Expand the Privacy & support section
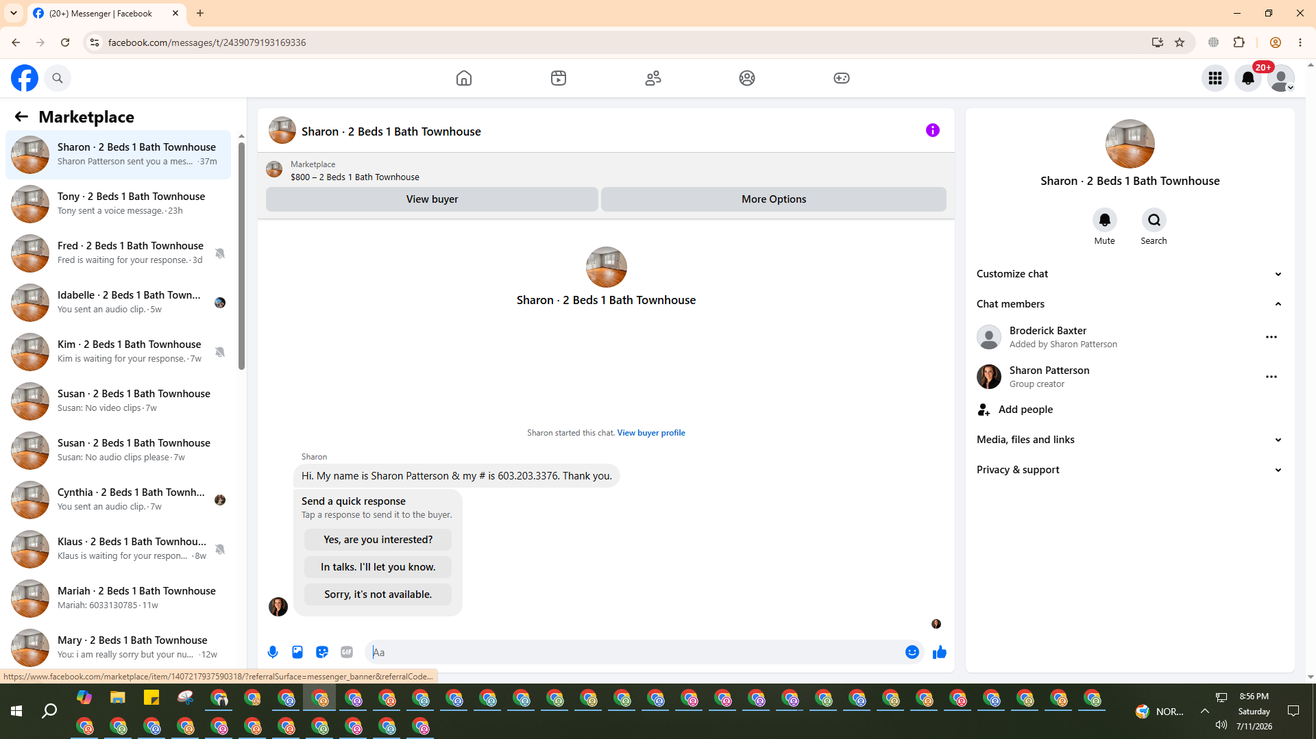The width and height of the screenshot is (1316, 739). pos(1130,470)
